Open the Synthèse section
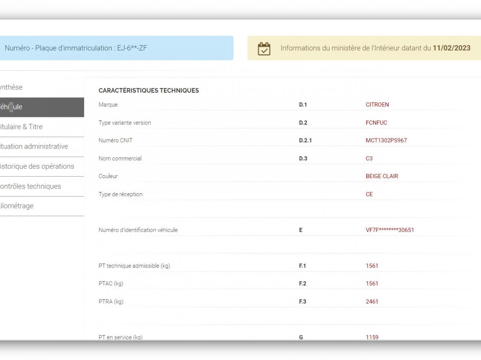 (x=12, y=87)
